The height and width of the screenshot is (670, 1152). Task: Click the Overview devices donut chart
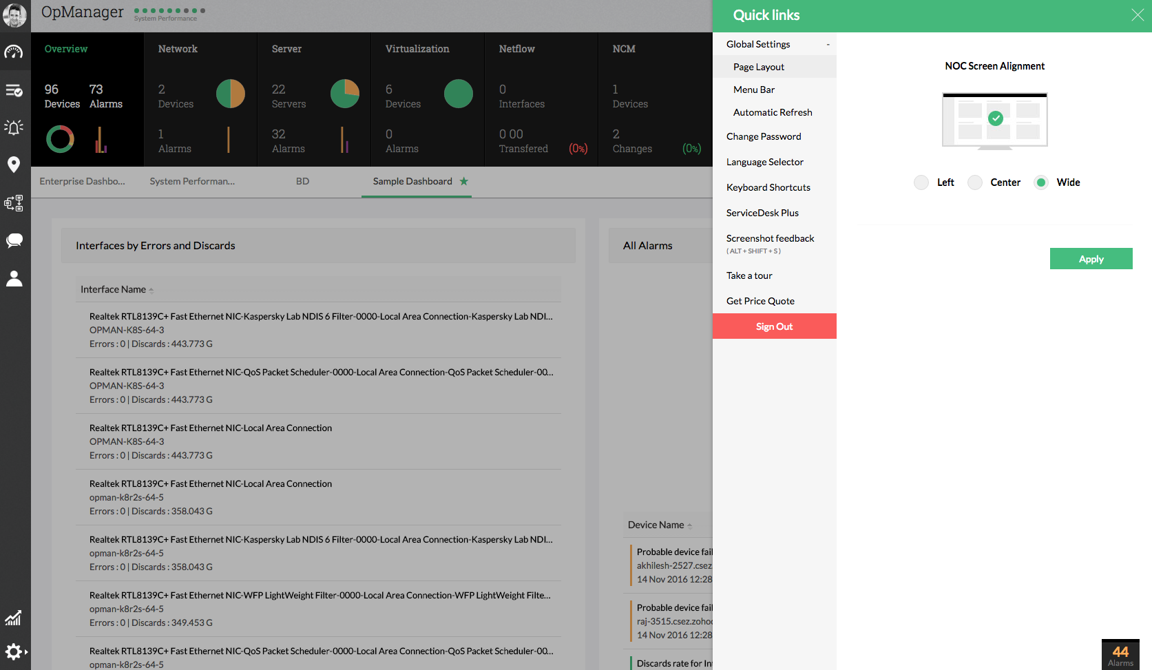pyautogui.click(x=60, y=139)
